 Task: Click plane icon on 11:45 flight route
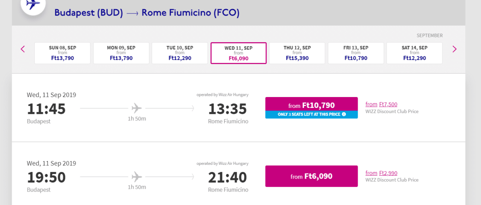tap(136, 108)
